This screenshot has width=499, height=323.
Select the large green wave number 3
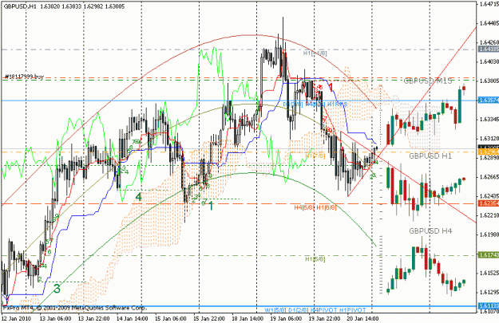click(57, 289)
